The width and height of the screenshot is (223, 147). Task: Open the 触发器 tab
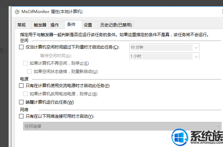pos(40,25)
